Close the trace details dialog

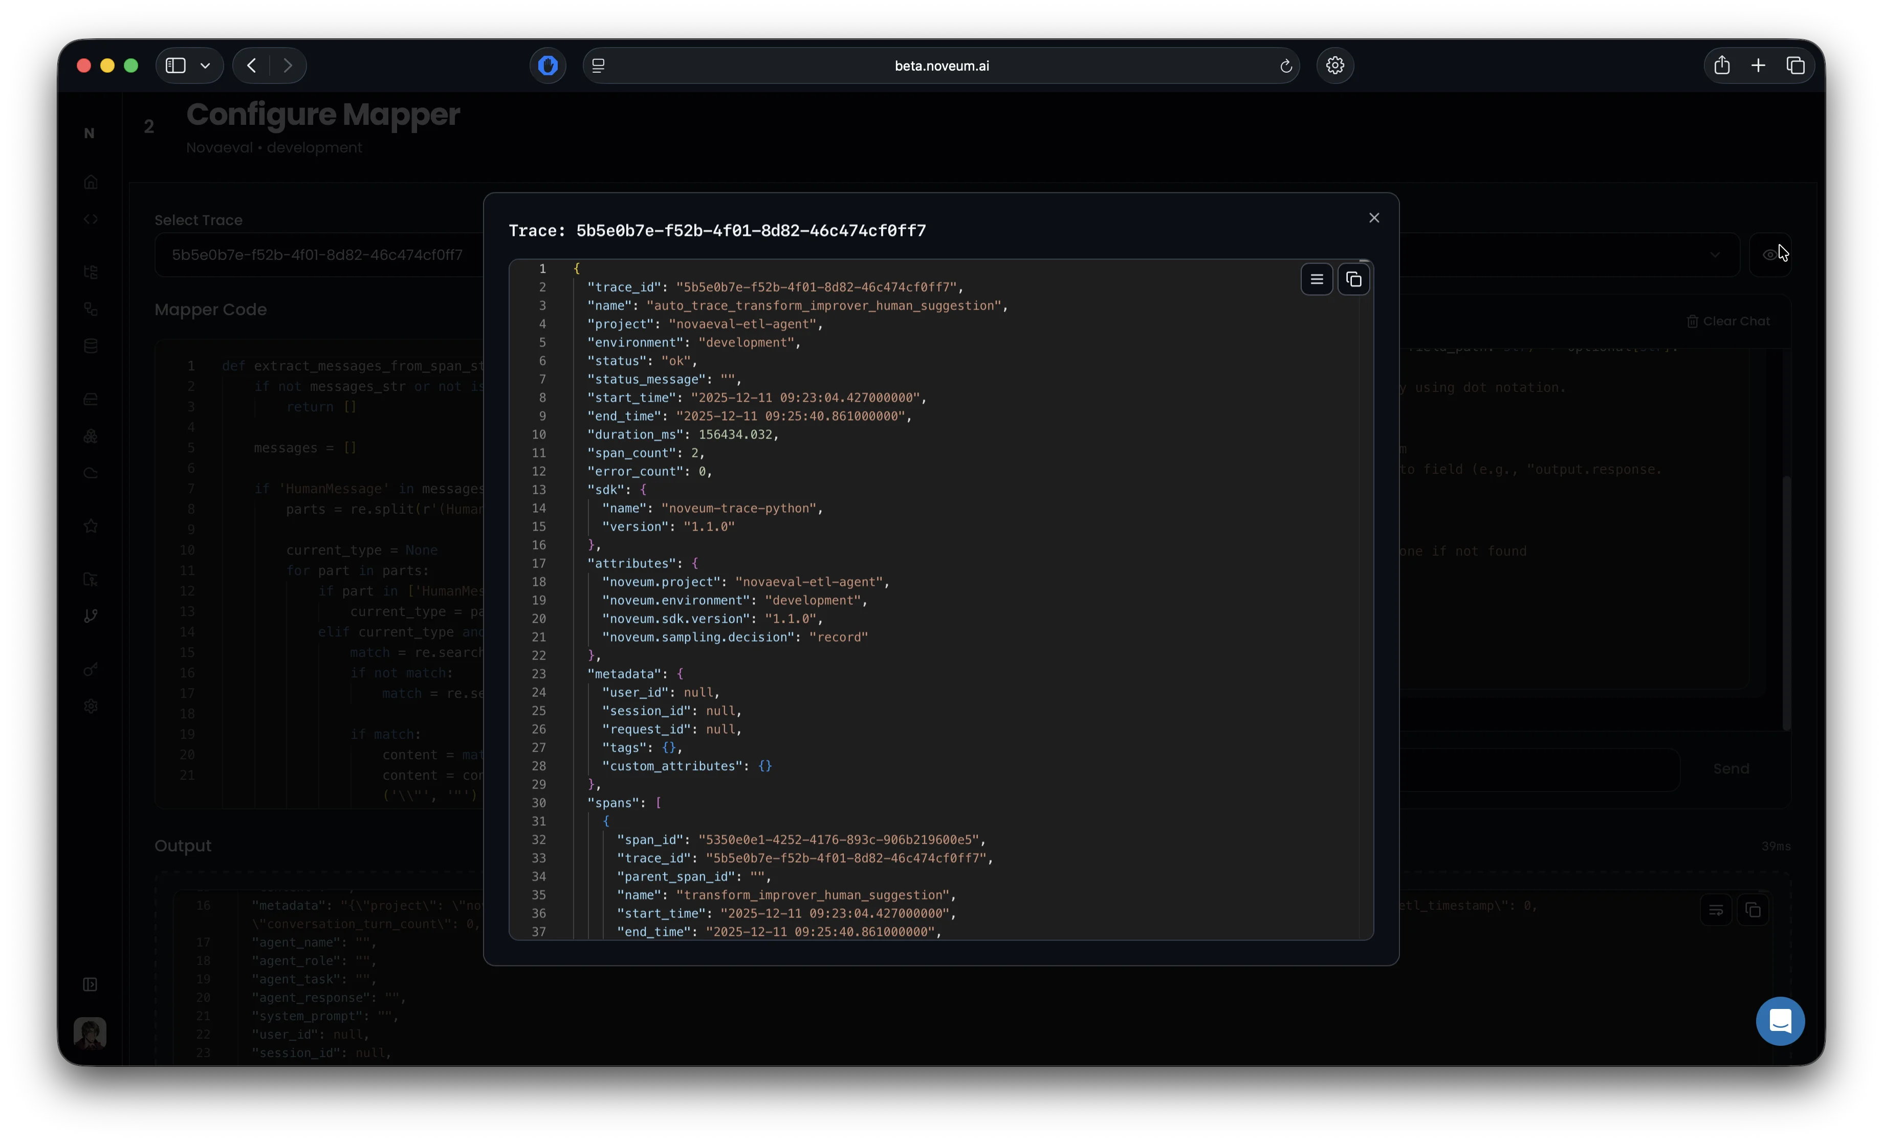point(1373,218)
